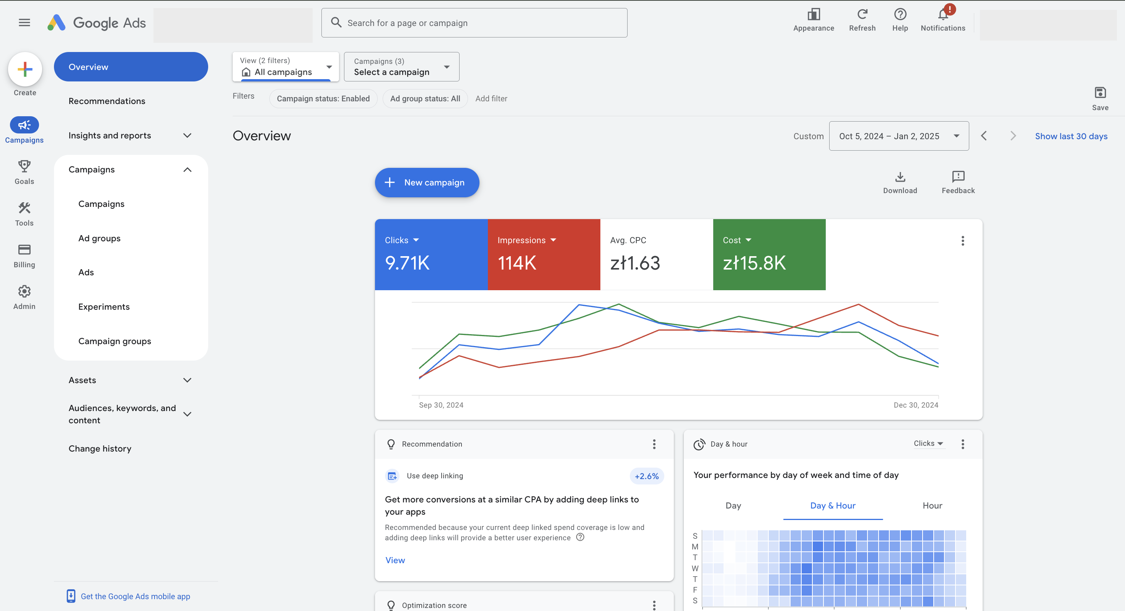
Task: Click the Create plus button
Action: [25, 69]
